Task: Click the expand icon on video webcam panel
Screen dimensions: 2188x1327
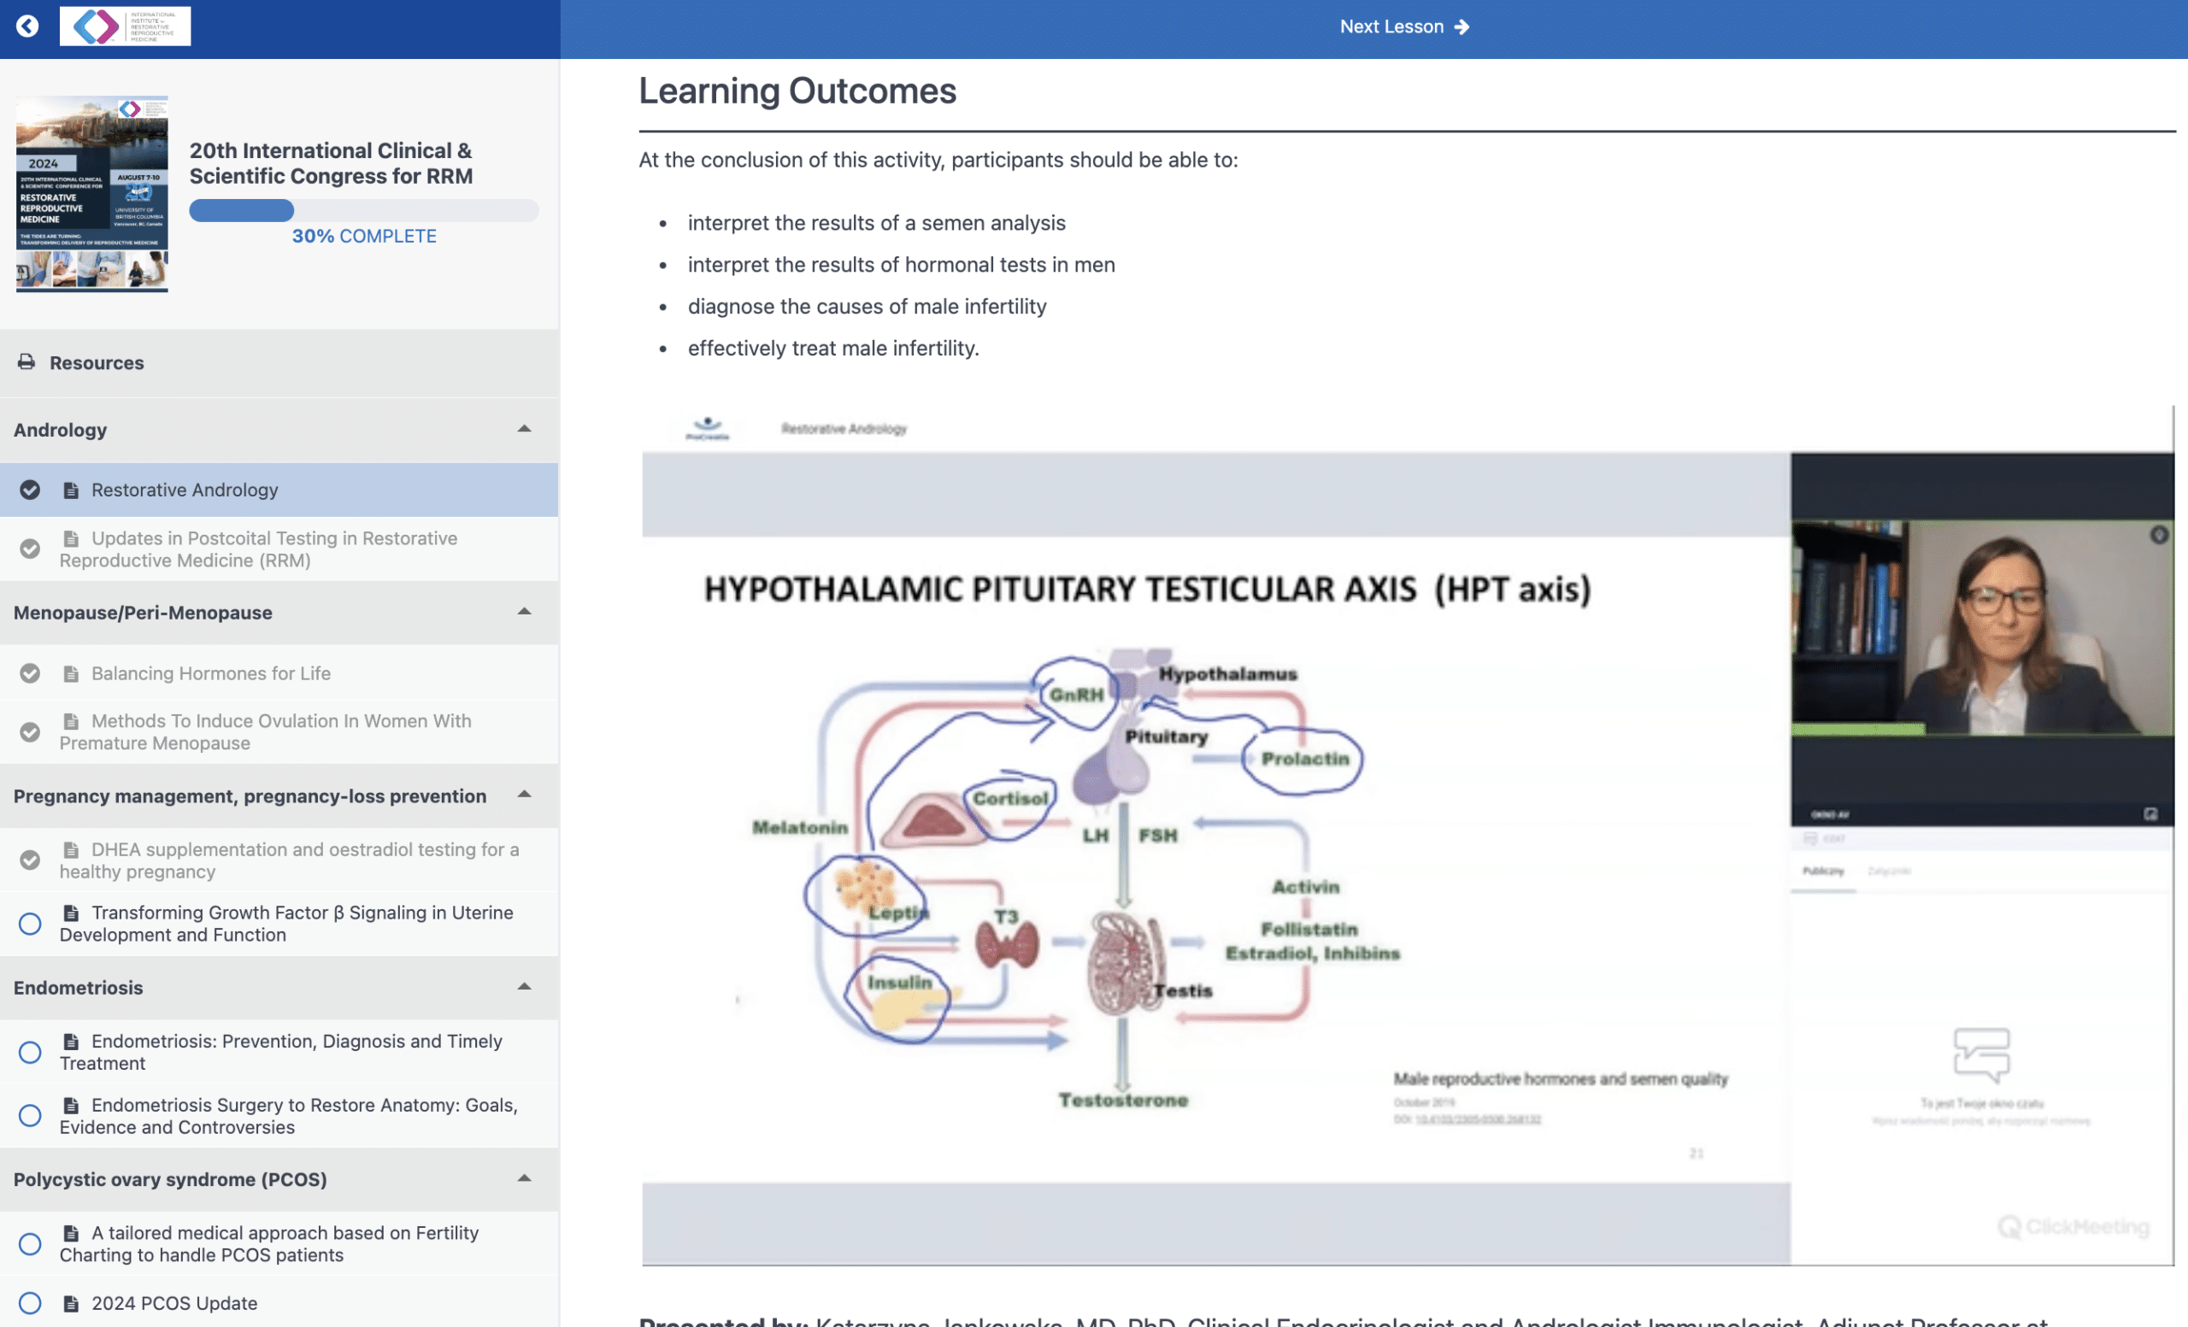Action: click(2150, 814)
